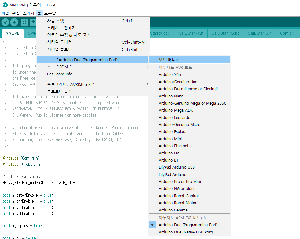The image size is (300, 239).
Task: Select 부트로더 굽기 menu entry
Action: 93,91
